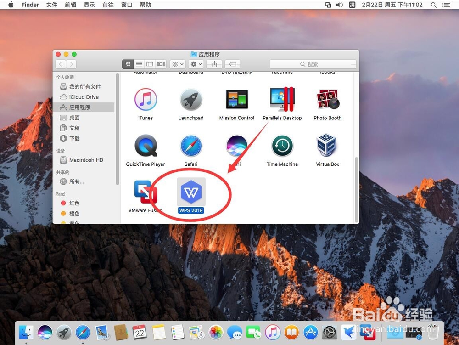Open Finder from the Dock
Image resolution: width=459 pixels, height=345 pixels.
pos(26,333)
